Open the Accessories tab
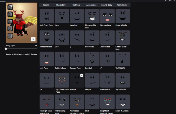The image size is (176, 114). [x=92, y=5]
